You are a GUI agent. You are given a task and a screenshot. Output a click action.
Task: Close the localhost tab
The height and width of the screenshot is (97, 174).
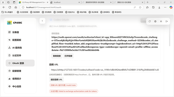pyautogui.click(x=79, y=2)
